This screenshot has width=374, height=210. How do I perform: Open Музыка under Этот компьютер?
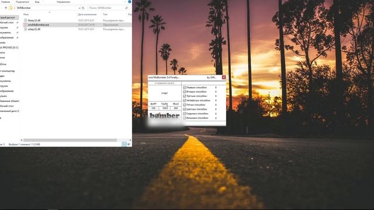(x=4, y=96)
